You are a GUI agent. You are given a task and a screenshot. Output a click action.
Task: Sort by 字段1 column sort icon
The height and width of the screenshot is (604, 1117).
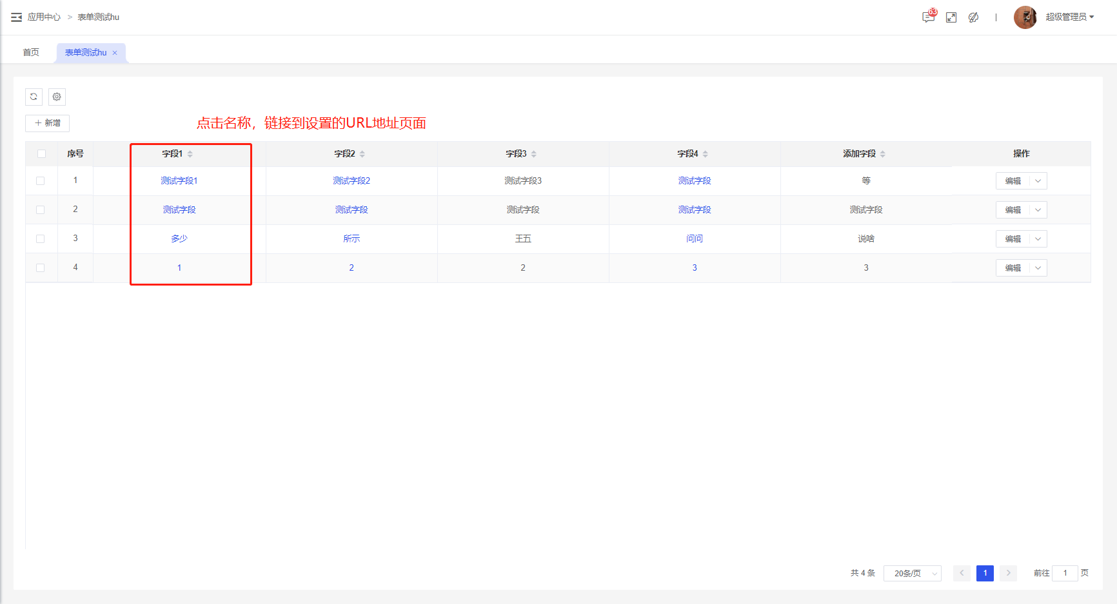(190, 154)
